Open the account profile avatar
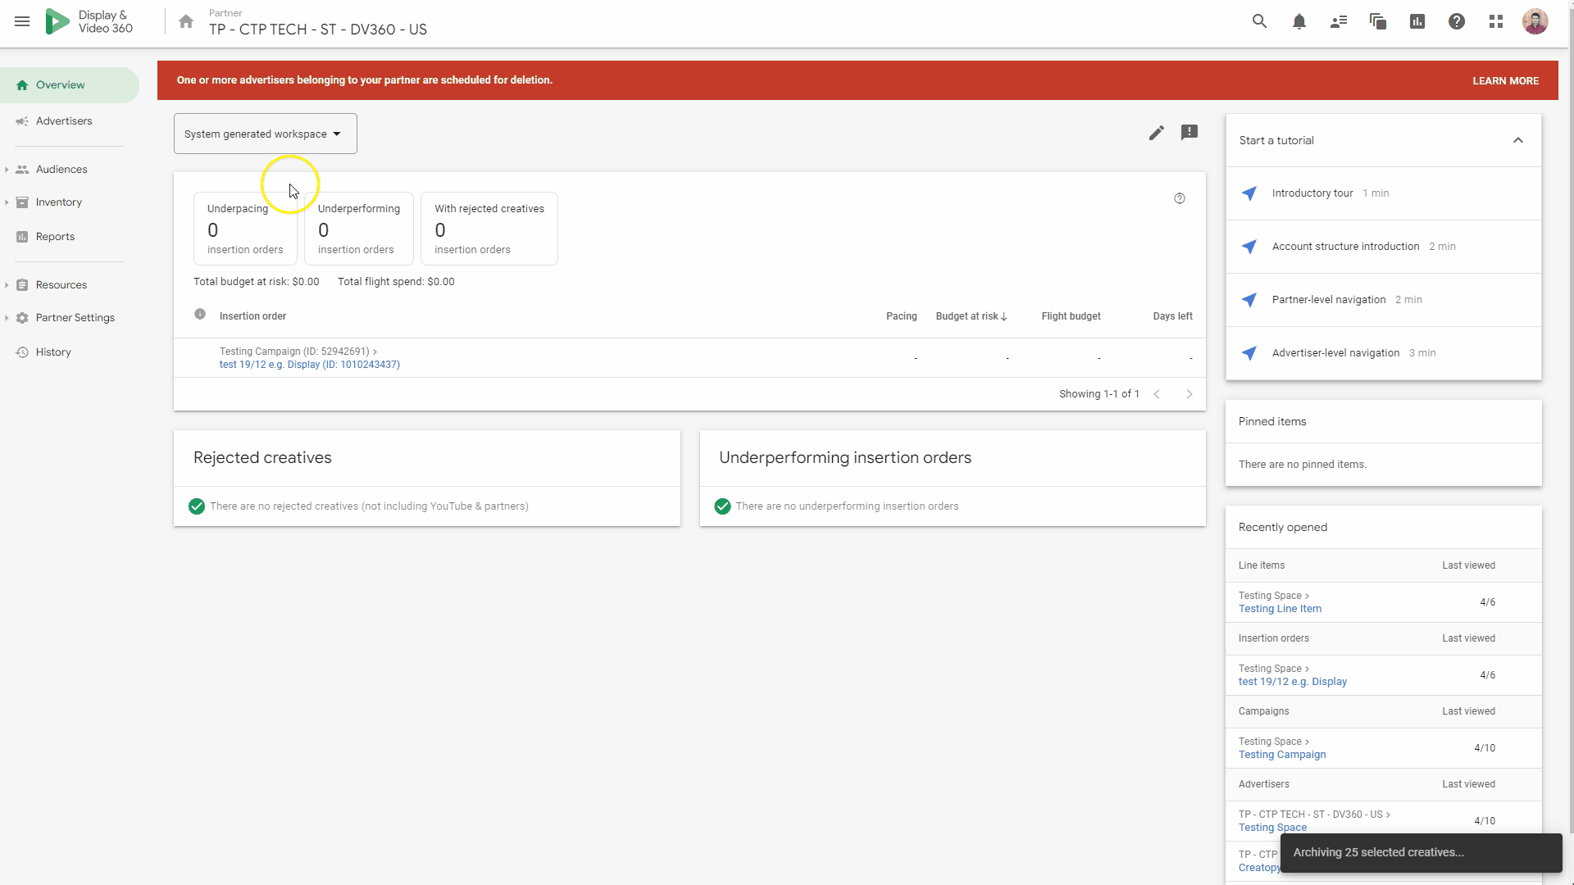Image resolution: width=1574 pixels, height=885 pixels. point(1535,22)
